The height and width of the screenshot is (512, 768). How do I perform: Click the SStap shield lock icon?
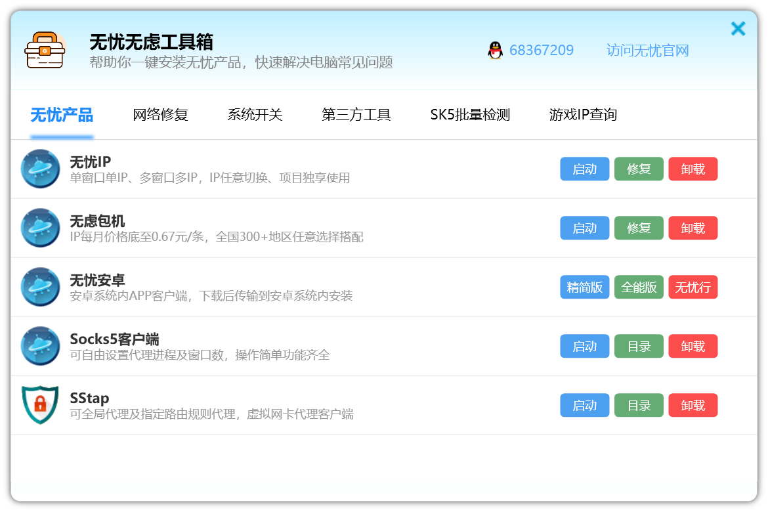[x=40, y=404]
